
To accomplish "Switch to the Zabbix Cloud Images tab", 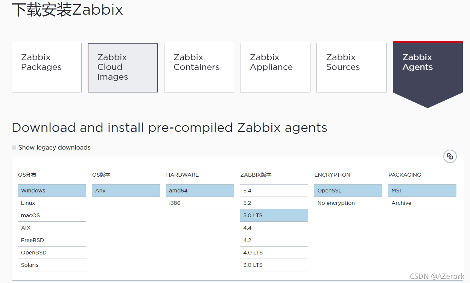I will [123, 68].
